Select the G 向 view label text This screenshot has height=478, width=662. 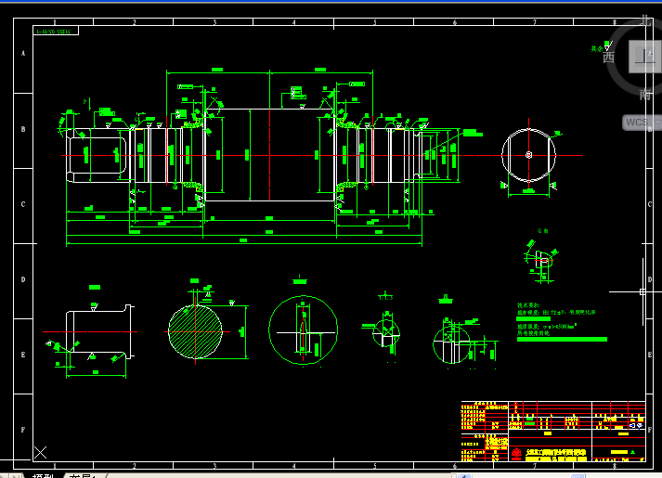[x=543, y=231]
